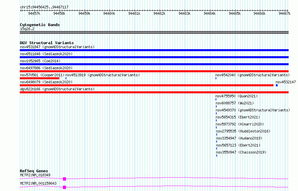Open the nsv4549370 gnomAD variant label
This screenshot has height=191, width=298.
point(253,110)
